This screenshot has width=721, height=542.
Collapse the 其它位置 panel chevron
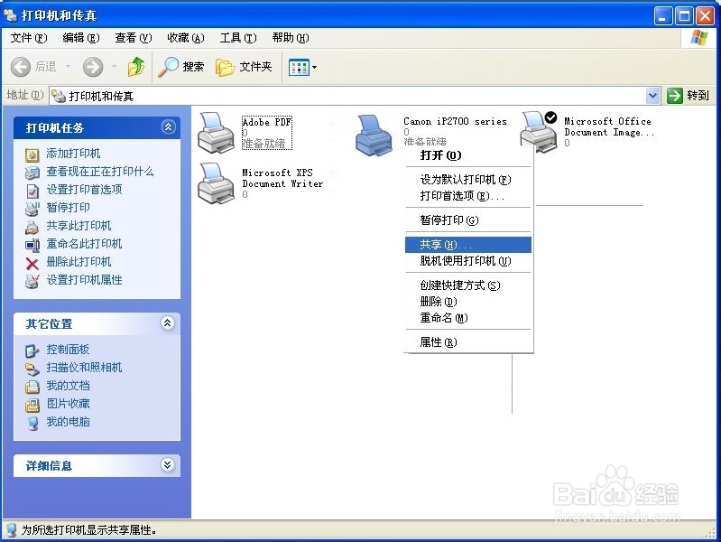(x=168, y=323)
